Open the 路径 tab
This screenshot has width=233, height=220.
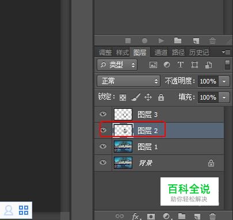pos(178,52)
